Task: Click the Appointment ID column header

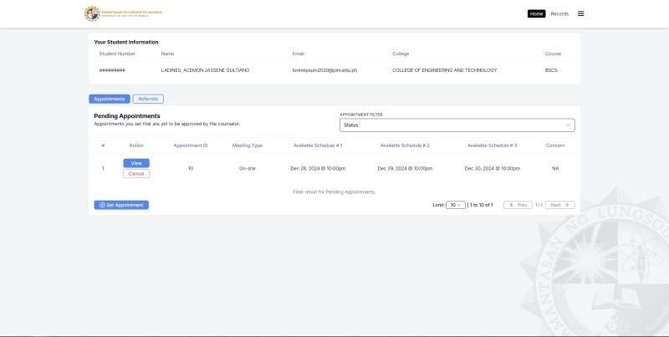Action: click(191, 146)
